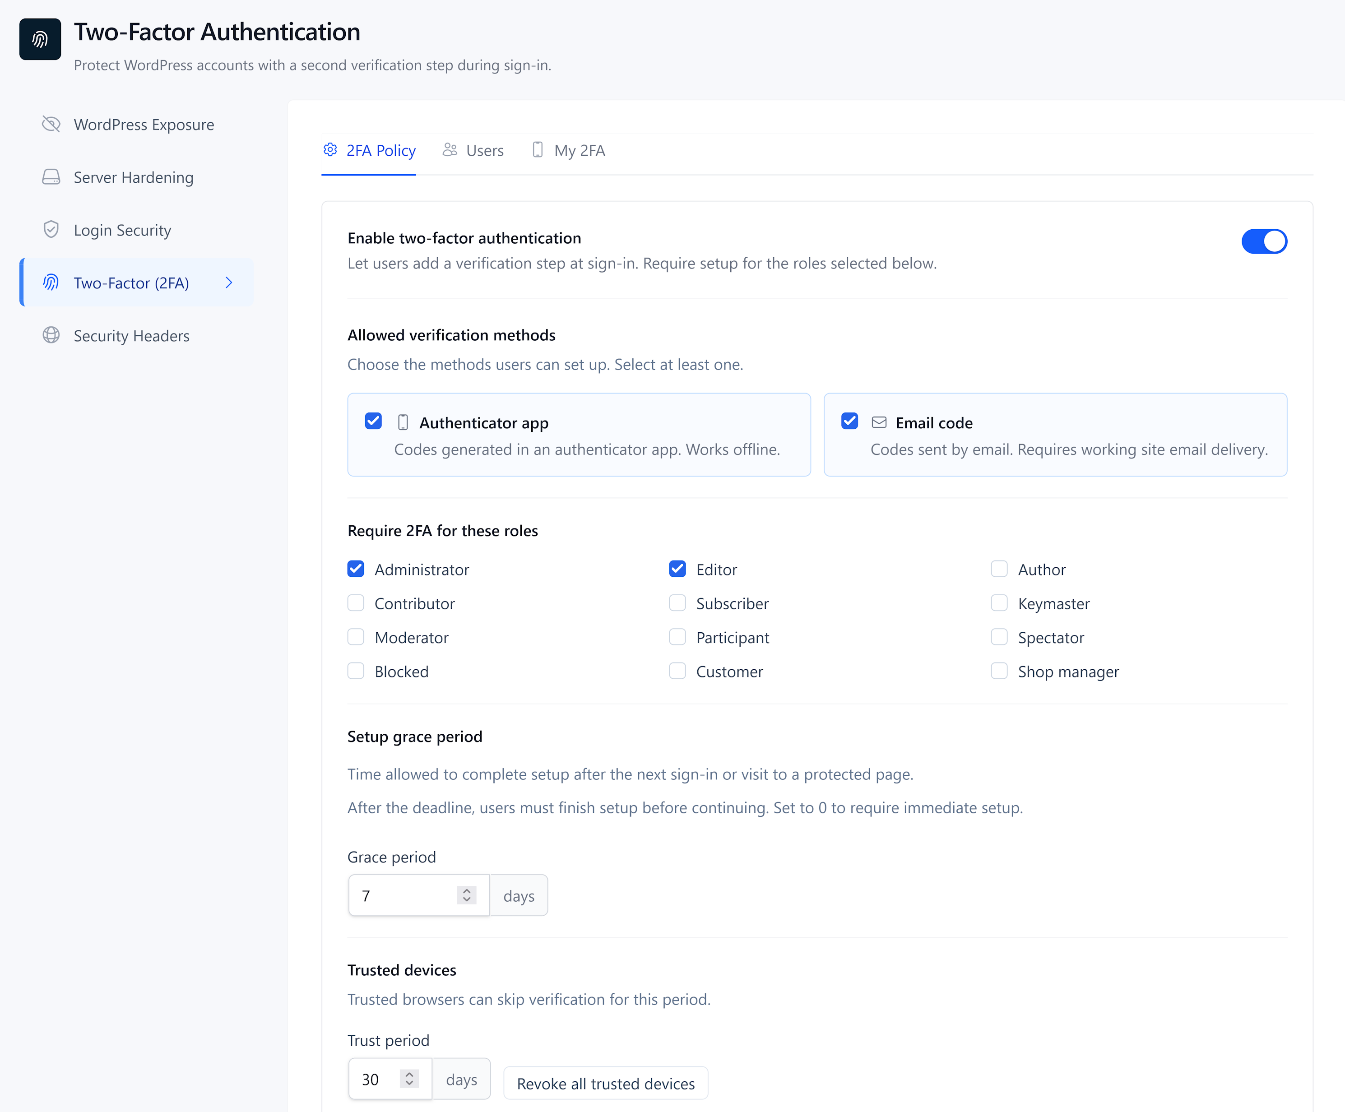Require 2FA for Shop manager role
Image resolution: width=1345 pixels, height=1112 pixels.
999,671
